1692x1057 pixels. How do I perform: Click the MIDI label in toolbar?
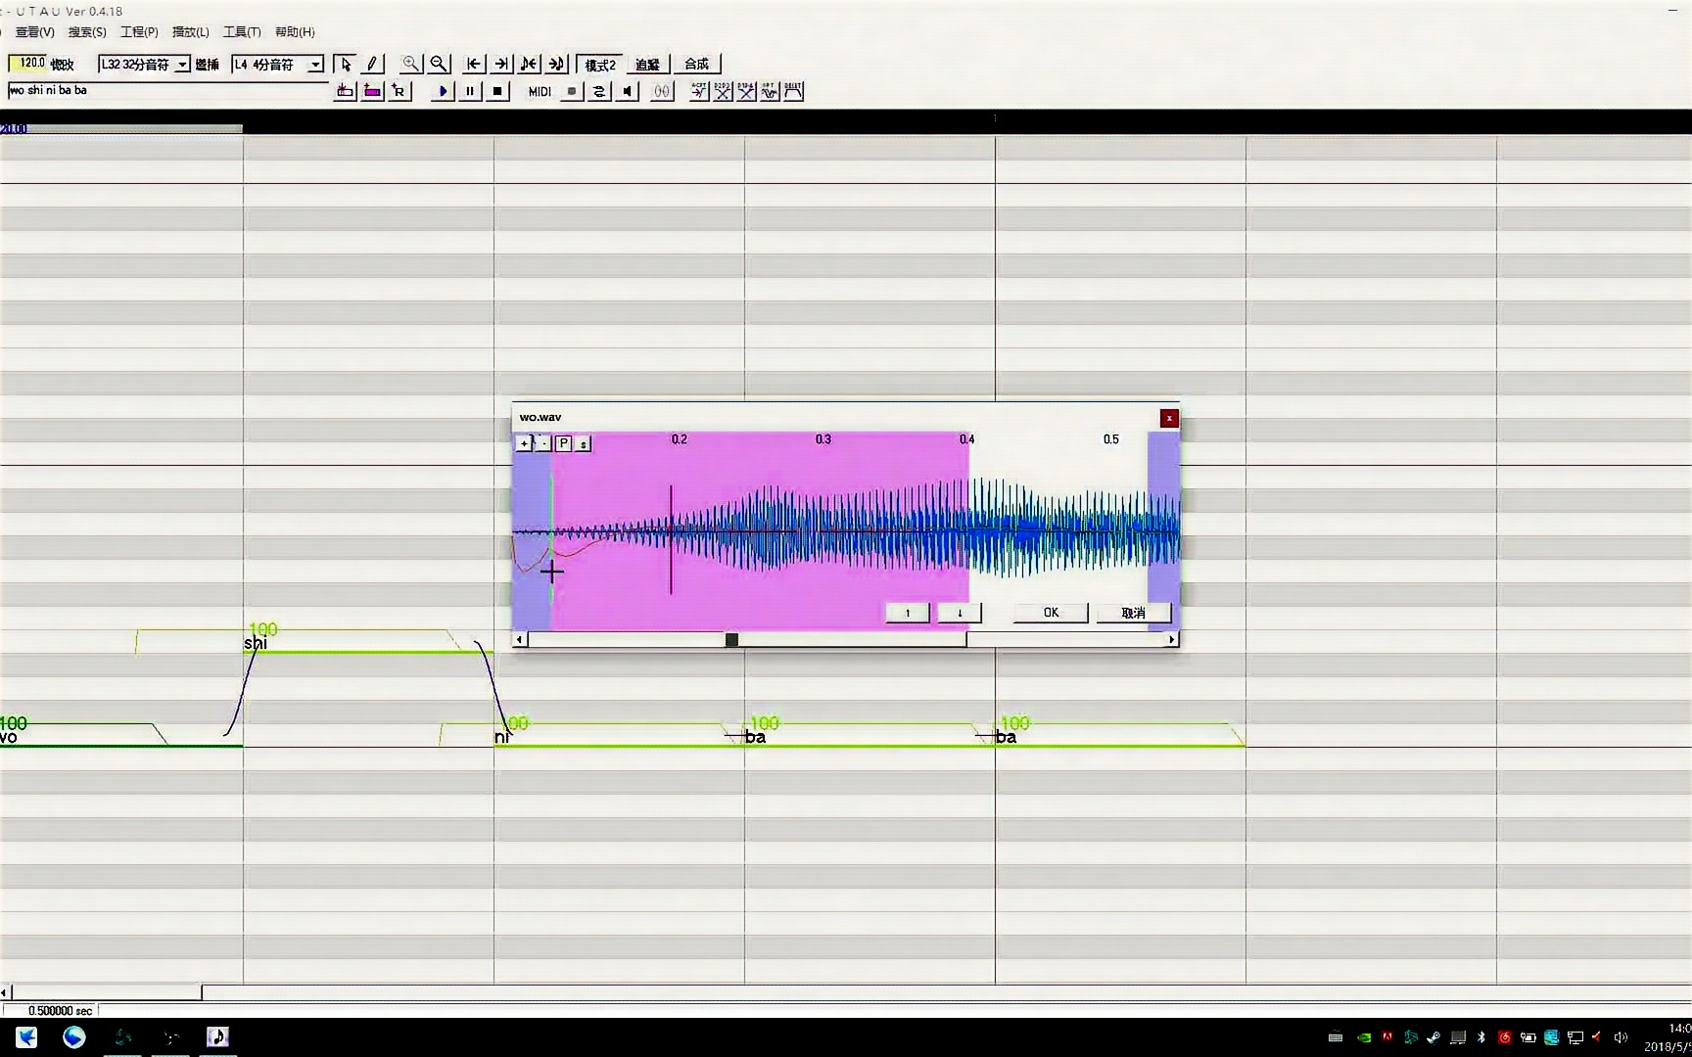pyautogui.click(x=540, y=92)
